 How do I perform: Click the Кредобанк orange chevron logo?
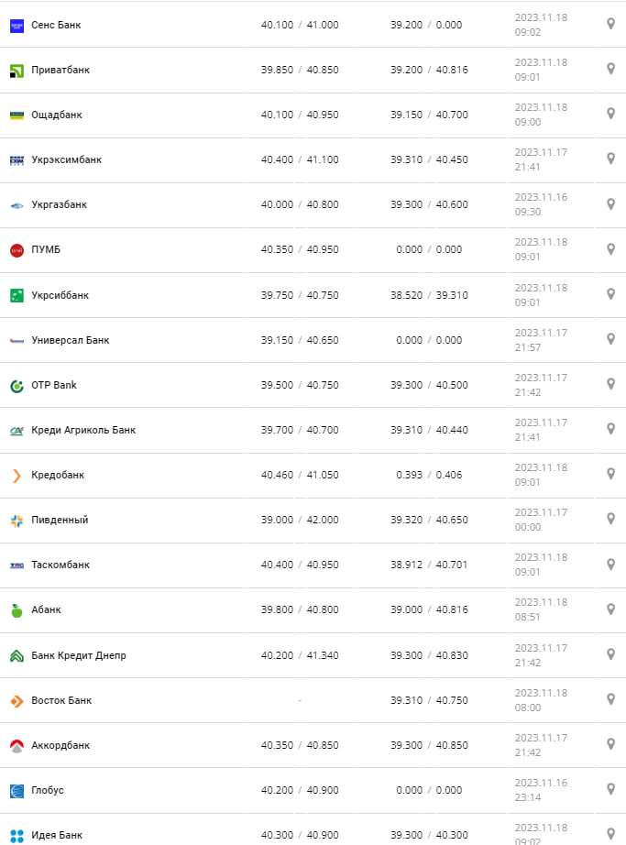pyautogui.click(x=16, y=476)
